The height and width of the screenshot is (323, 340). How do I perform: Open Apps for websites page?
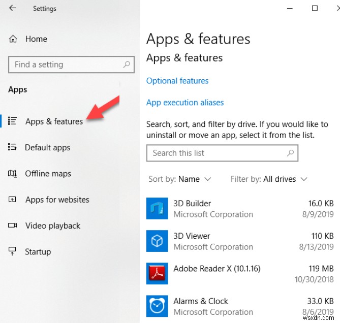click(x=57, y=200)
